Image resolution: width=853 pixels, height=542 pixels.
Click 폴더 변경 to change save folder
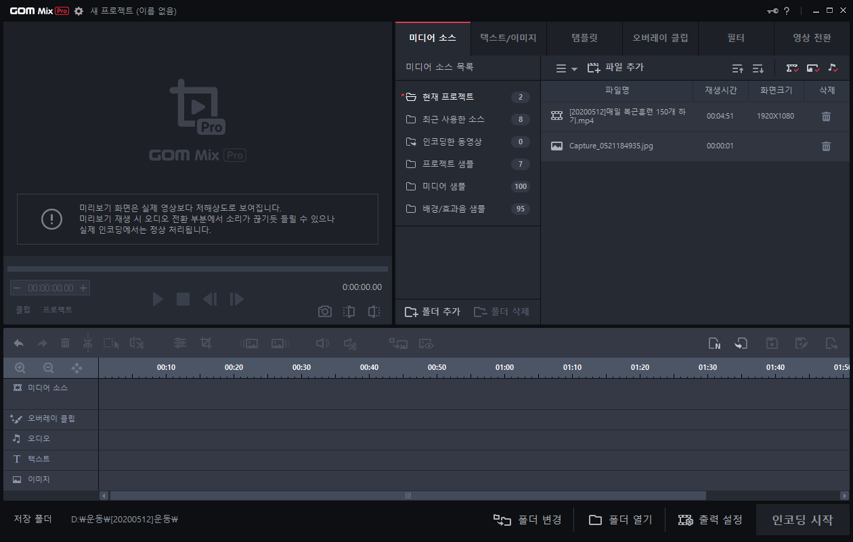click(x=527, y=520)
